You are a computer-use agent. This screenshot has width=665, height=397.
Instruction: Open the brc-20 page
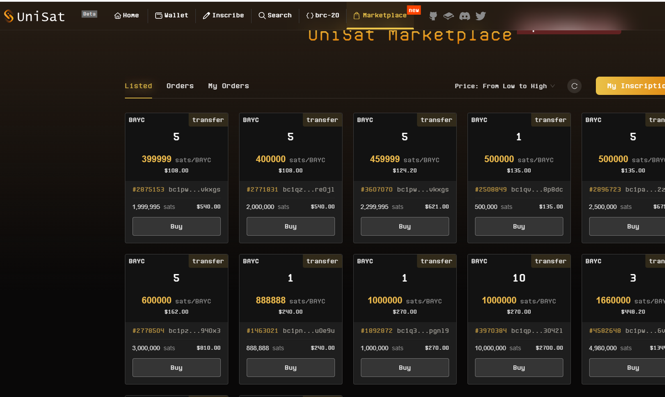coord(323,16)
